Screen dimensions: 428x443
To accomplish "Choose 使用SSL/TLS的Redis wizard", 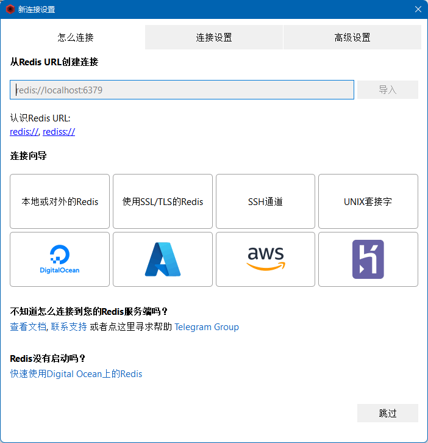I will pyautogui.click(x=163, y=201).
